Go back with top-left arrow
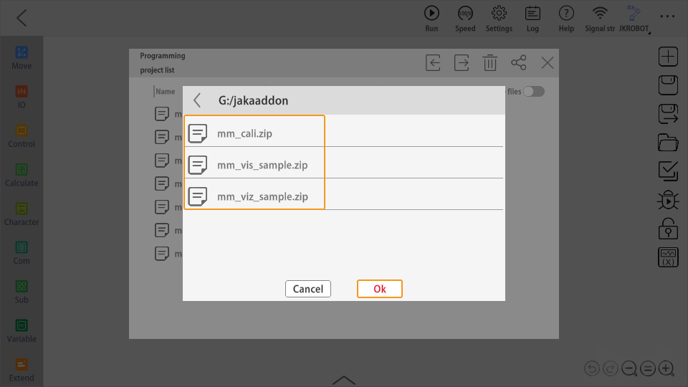The height and width of the screenshot is (387, 688). coord(21,18)
